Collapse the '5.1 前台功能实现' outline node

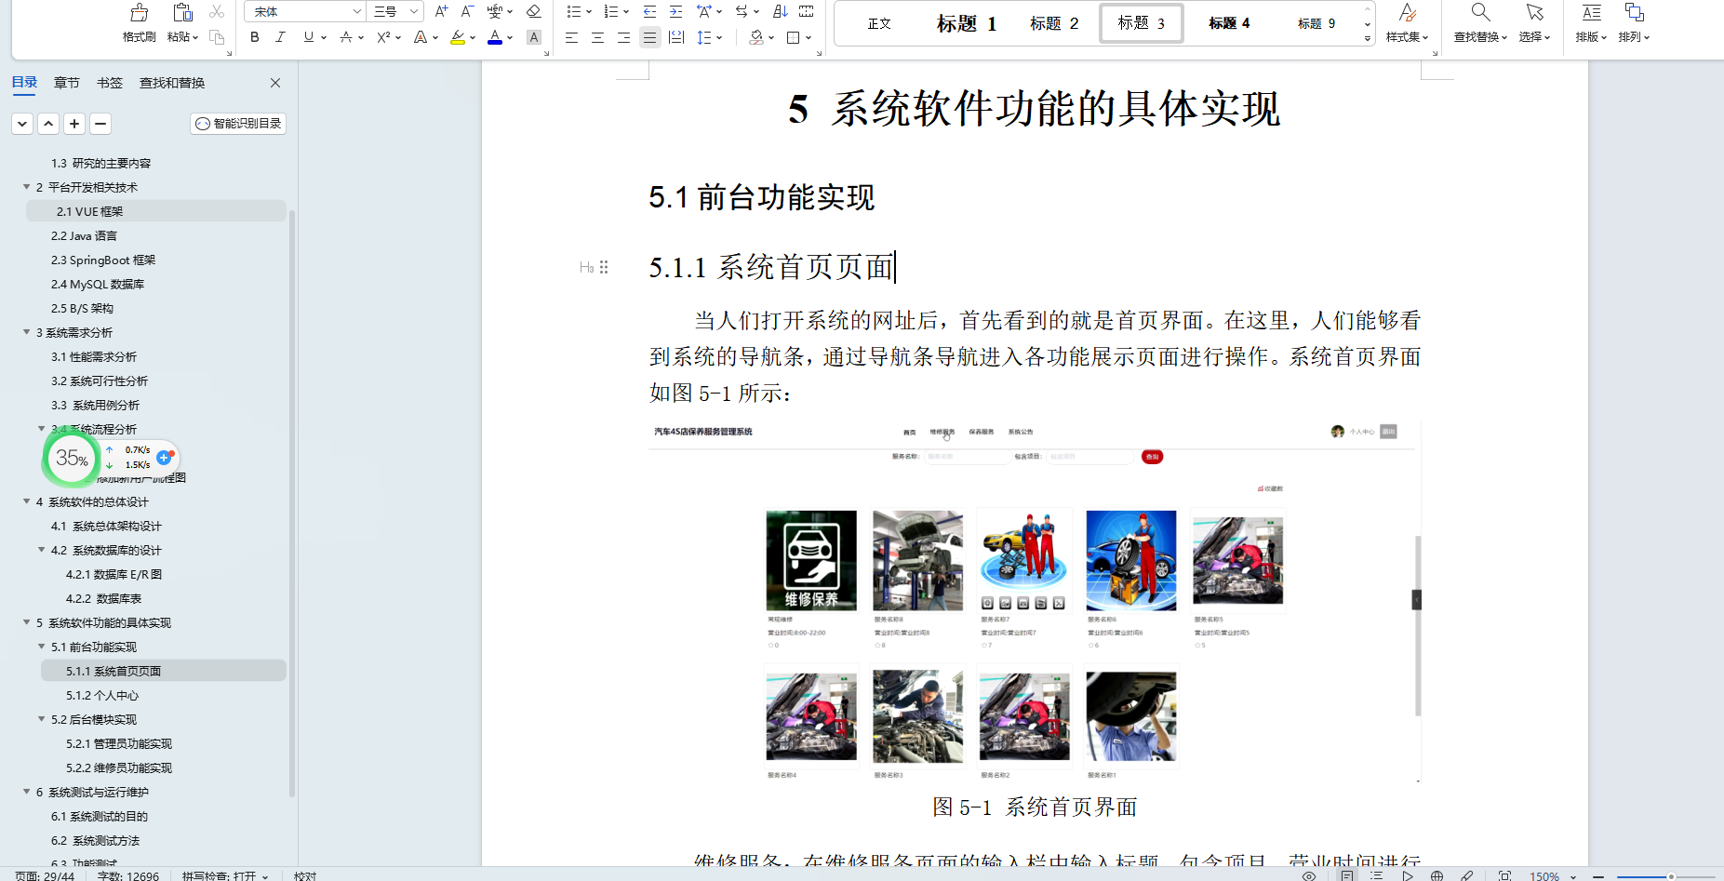coord(42,647)
